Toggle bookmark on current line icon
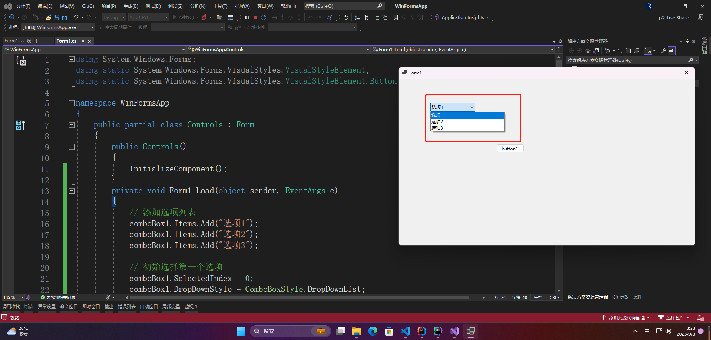Screen dimensions: 711x340 click(396, 17)
